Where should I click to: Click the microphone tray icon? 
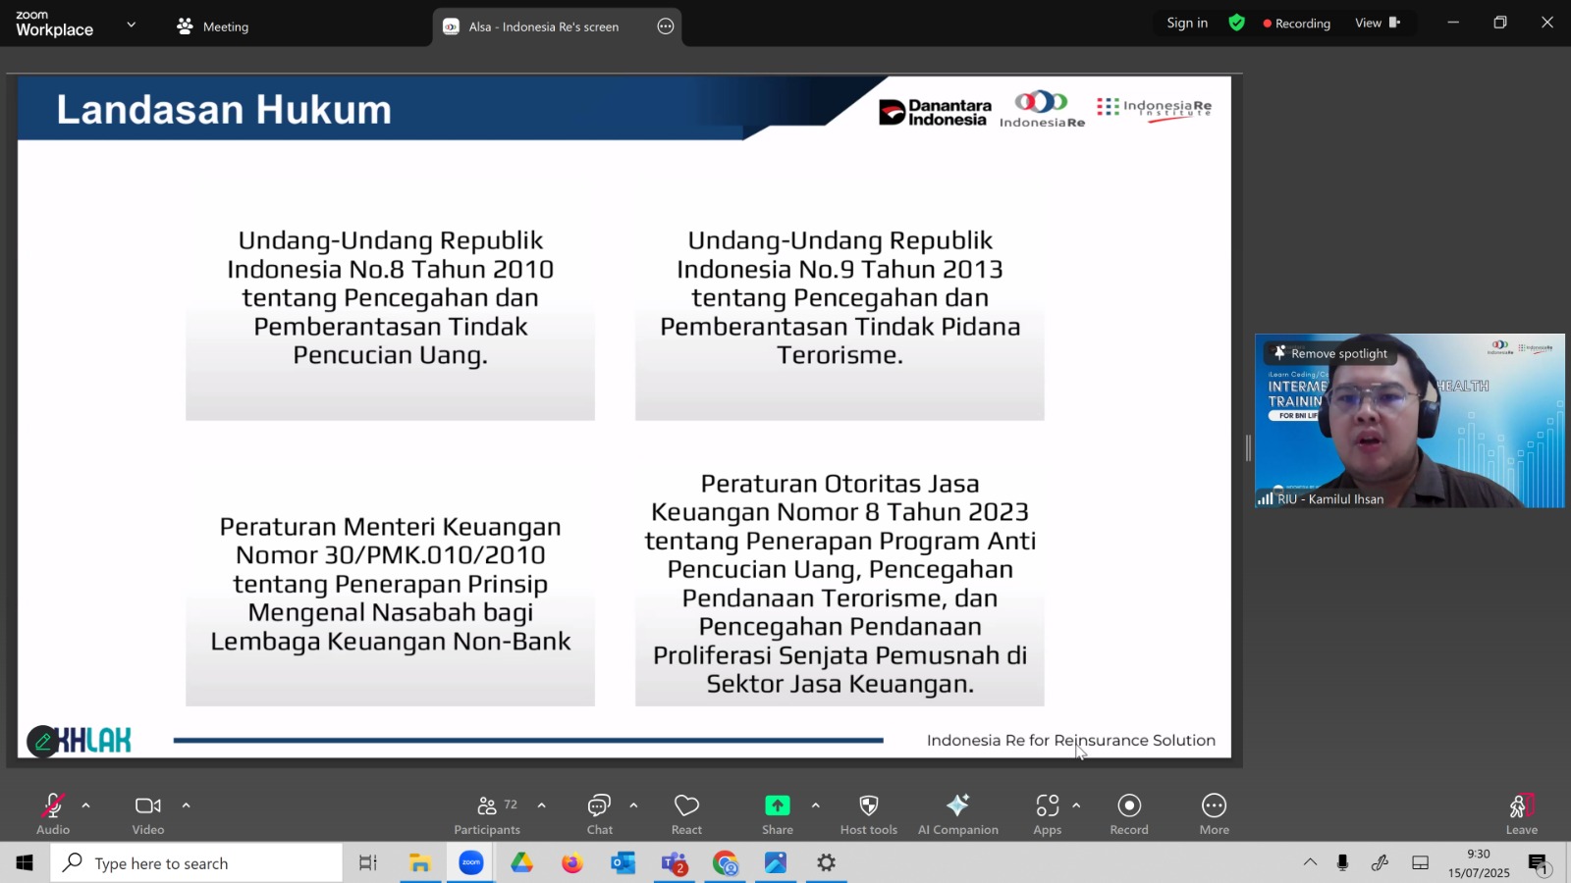pyautogui.click(x=1342, y=862)
